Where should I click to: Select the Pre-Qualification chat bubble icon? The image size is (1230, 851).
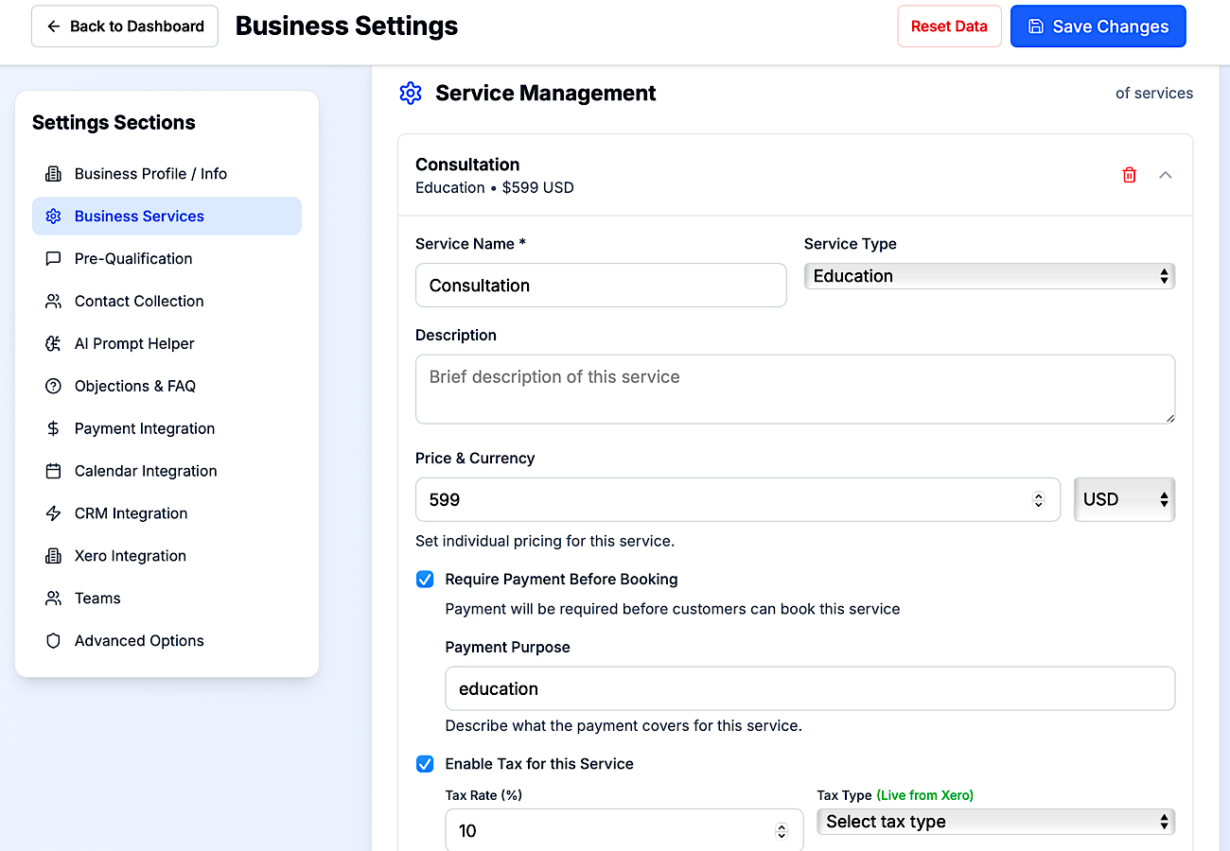[x=54, y=258]
